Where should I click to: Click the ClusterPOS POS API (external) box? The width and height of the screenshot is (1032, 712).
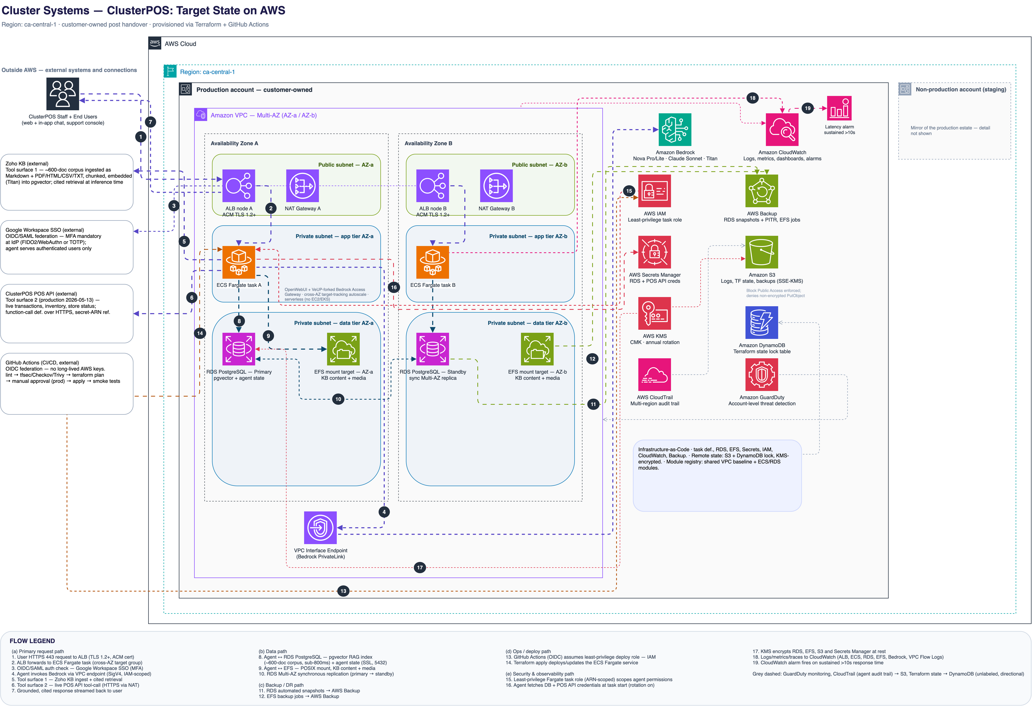67,314
